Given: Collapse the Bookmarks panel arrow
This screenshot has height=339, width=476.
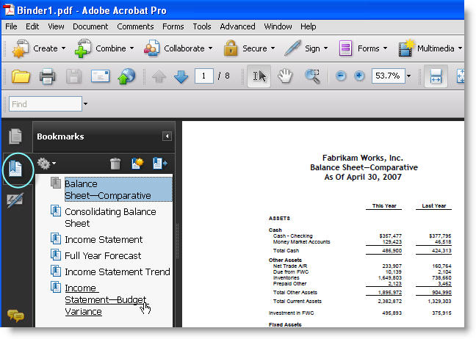Looking at the screenshot, I should [x=167, y=136].
